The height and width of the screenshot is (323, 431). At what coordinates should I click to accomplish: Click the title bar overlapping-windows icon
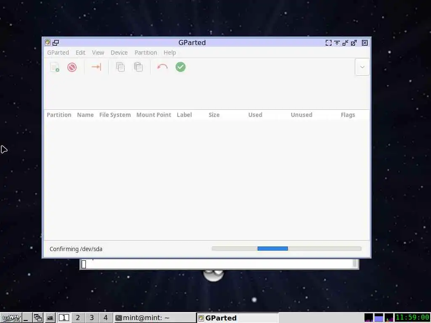(x=56, y=42)
